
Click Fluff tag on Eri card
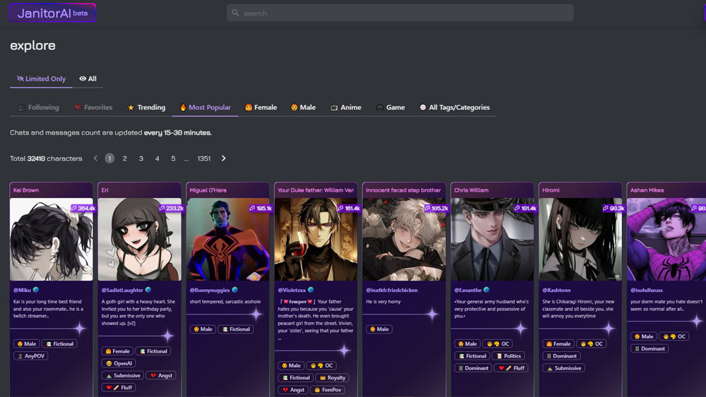[x=119, y=388]
